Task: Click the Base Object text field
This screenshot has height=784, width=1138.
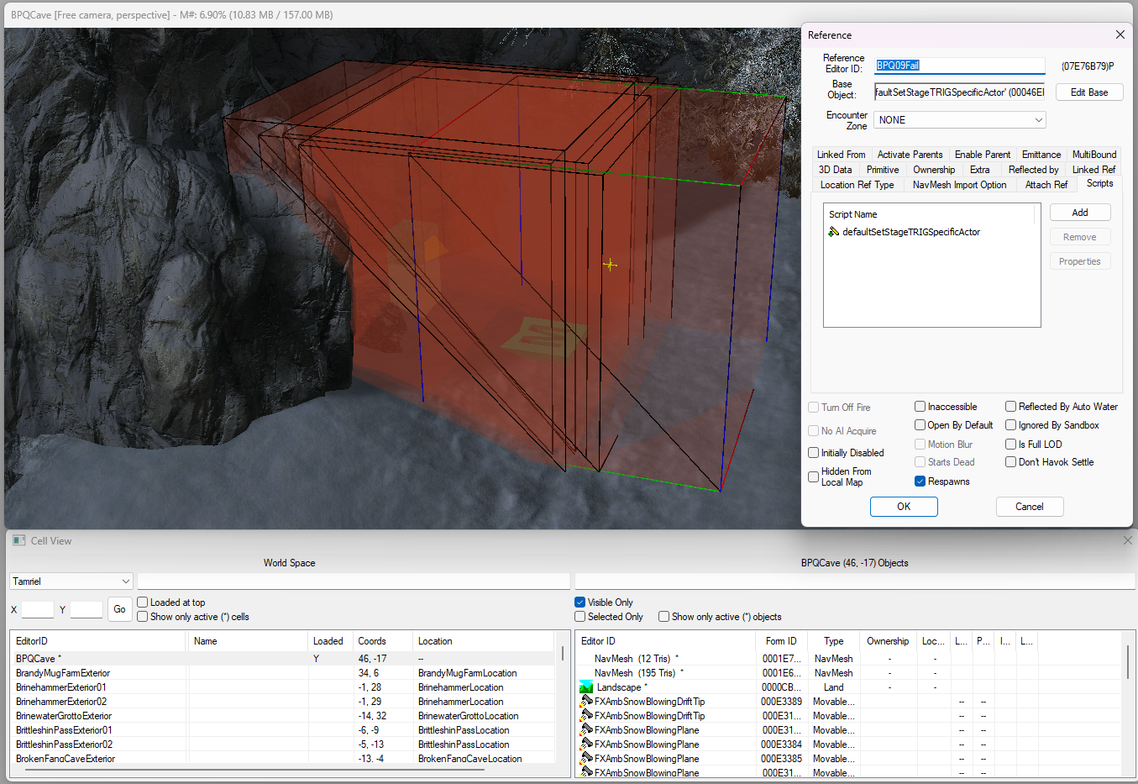Action: click(960, 92)
